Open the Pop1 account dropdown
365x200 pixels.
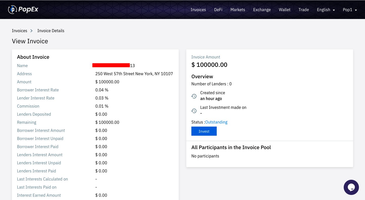pyautogui.click(x=350, y=10)
